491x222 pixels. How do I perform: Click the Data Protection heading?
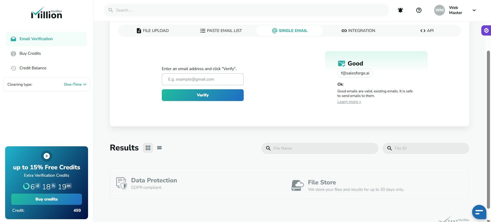pos(154,180)
